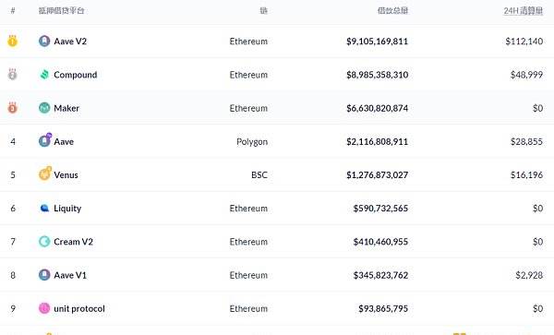Click the Aave V1 logo icon

44,275
